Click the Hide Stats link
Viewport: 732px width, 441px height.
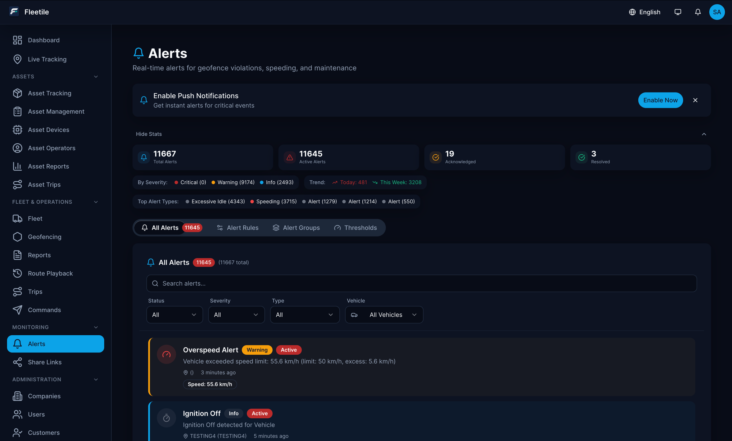149,134
